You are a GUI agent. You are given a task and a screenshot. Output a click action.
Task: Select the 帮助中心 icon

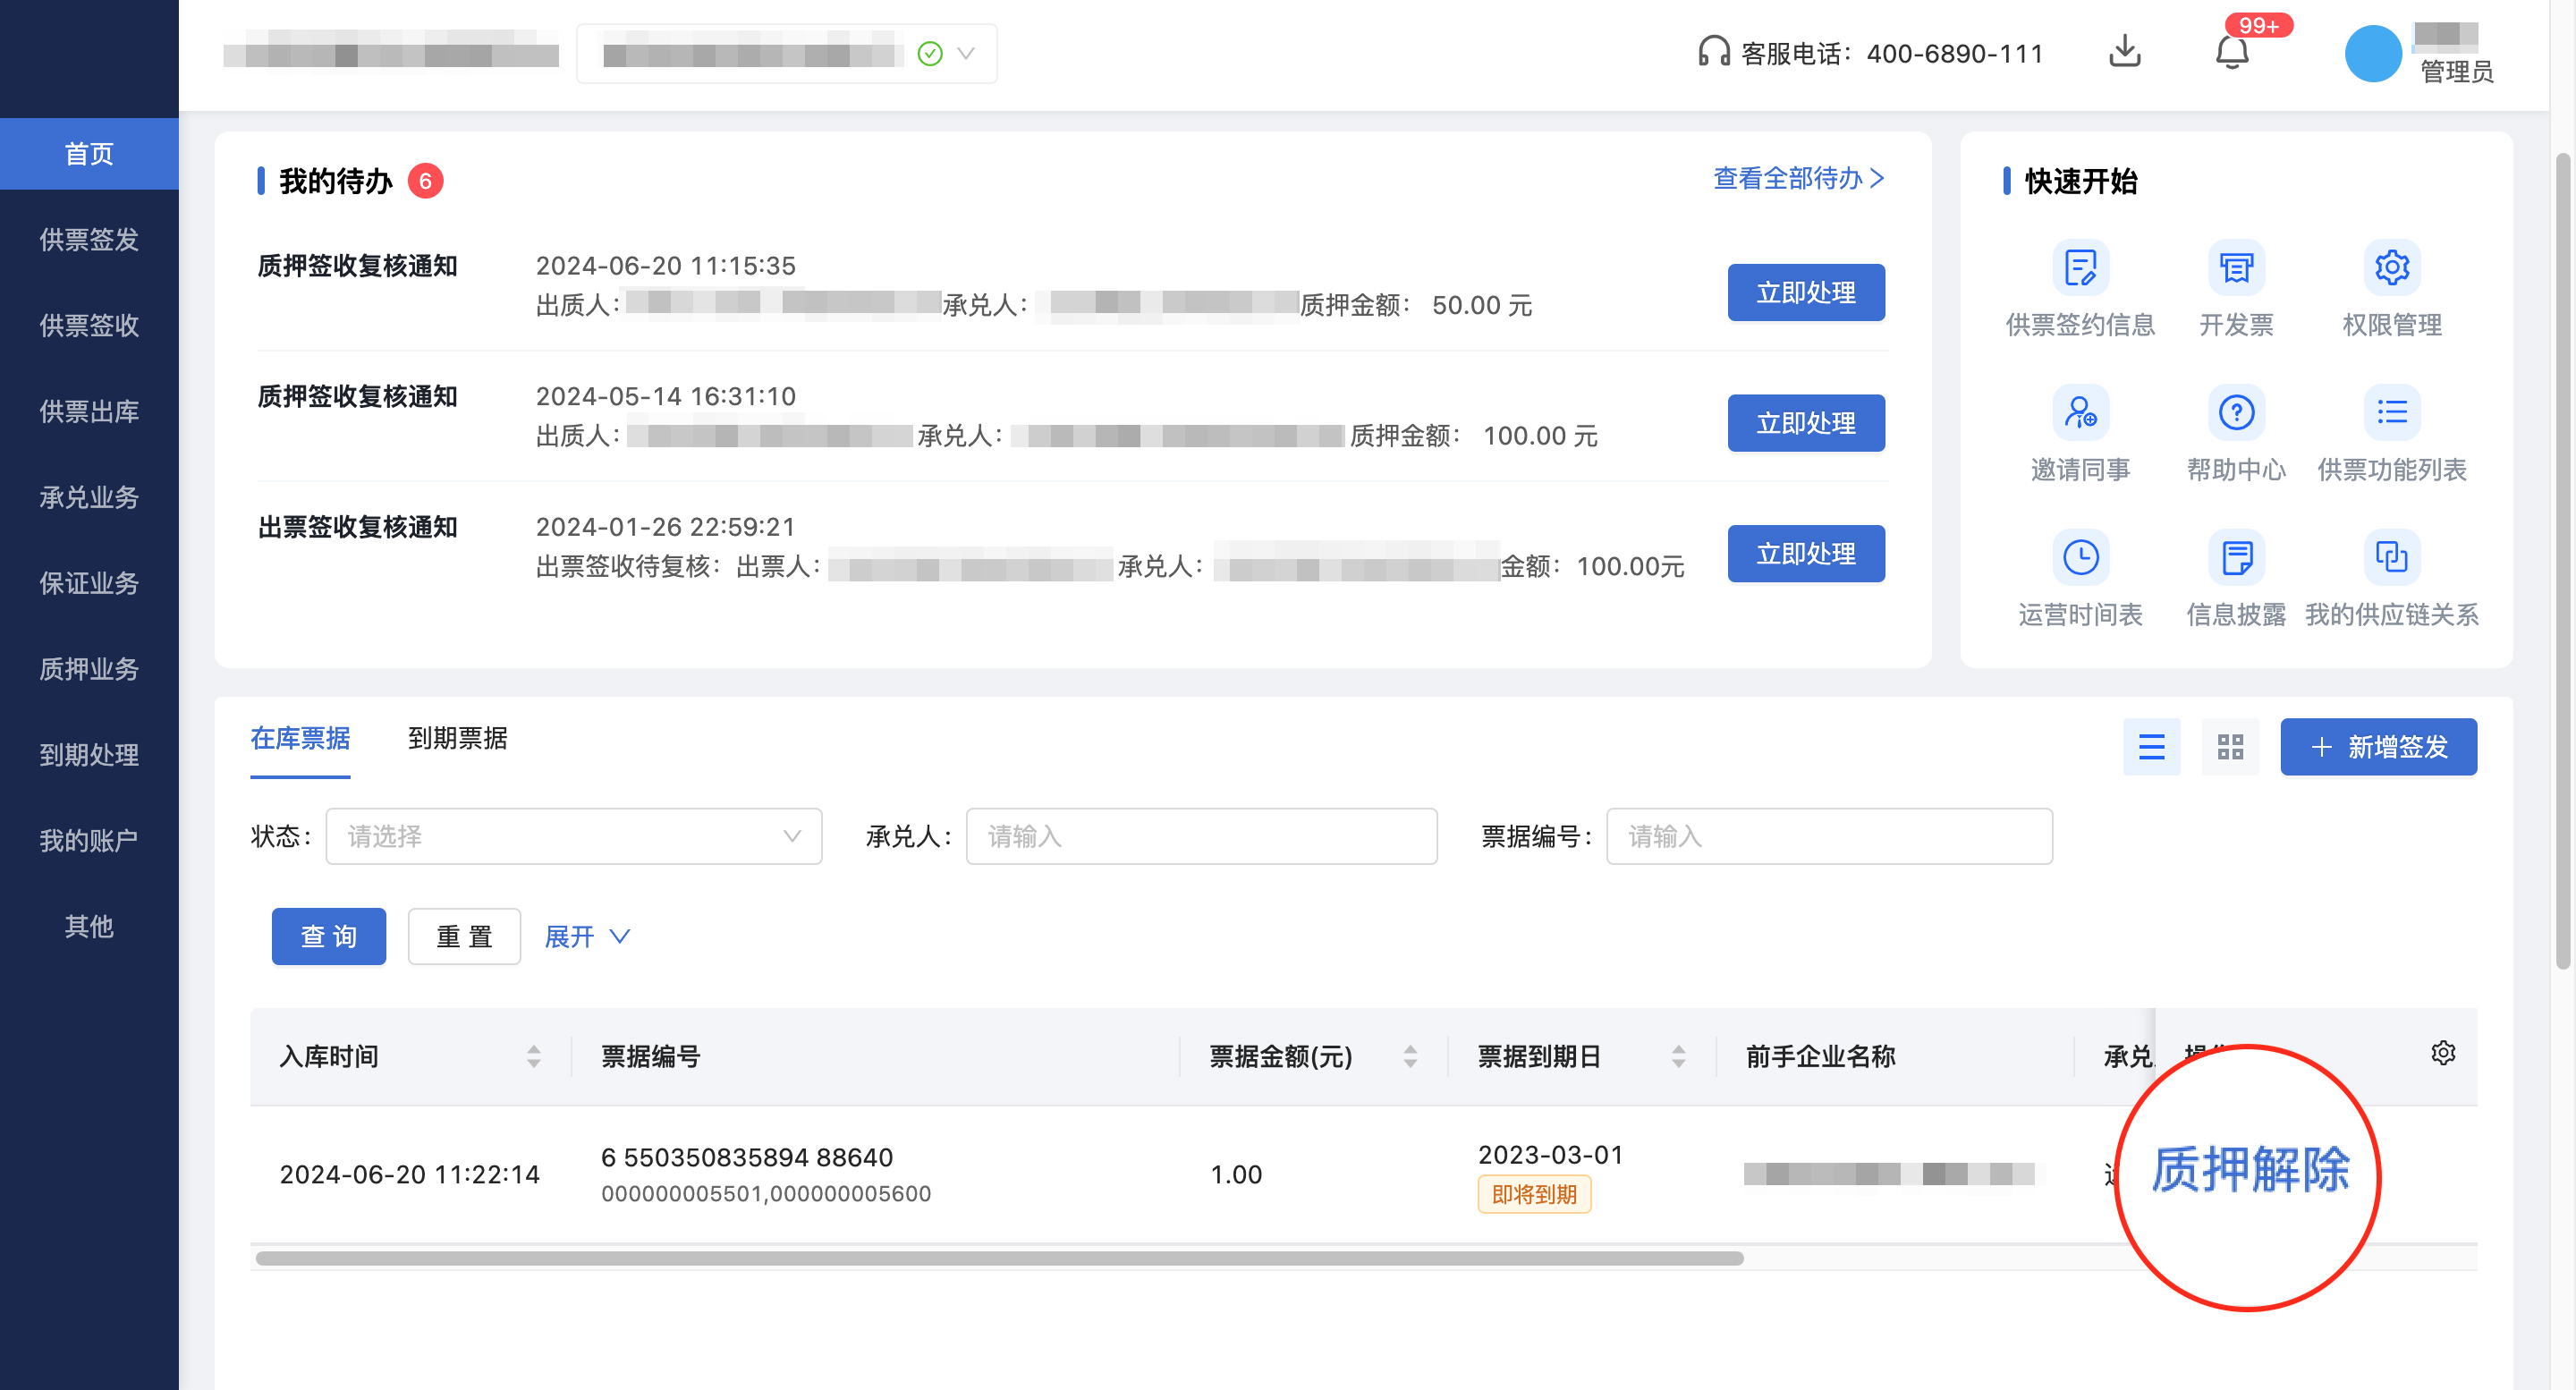pos(2235,412)
